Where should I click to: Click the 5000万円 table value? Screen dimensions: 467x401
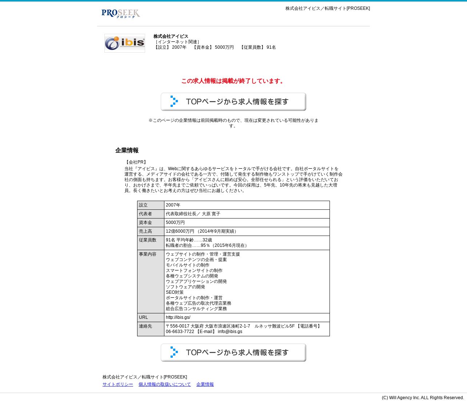[x=175, y=223]
